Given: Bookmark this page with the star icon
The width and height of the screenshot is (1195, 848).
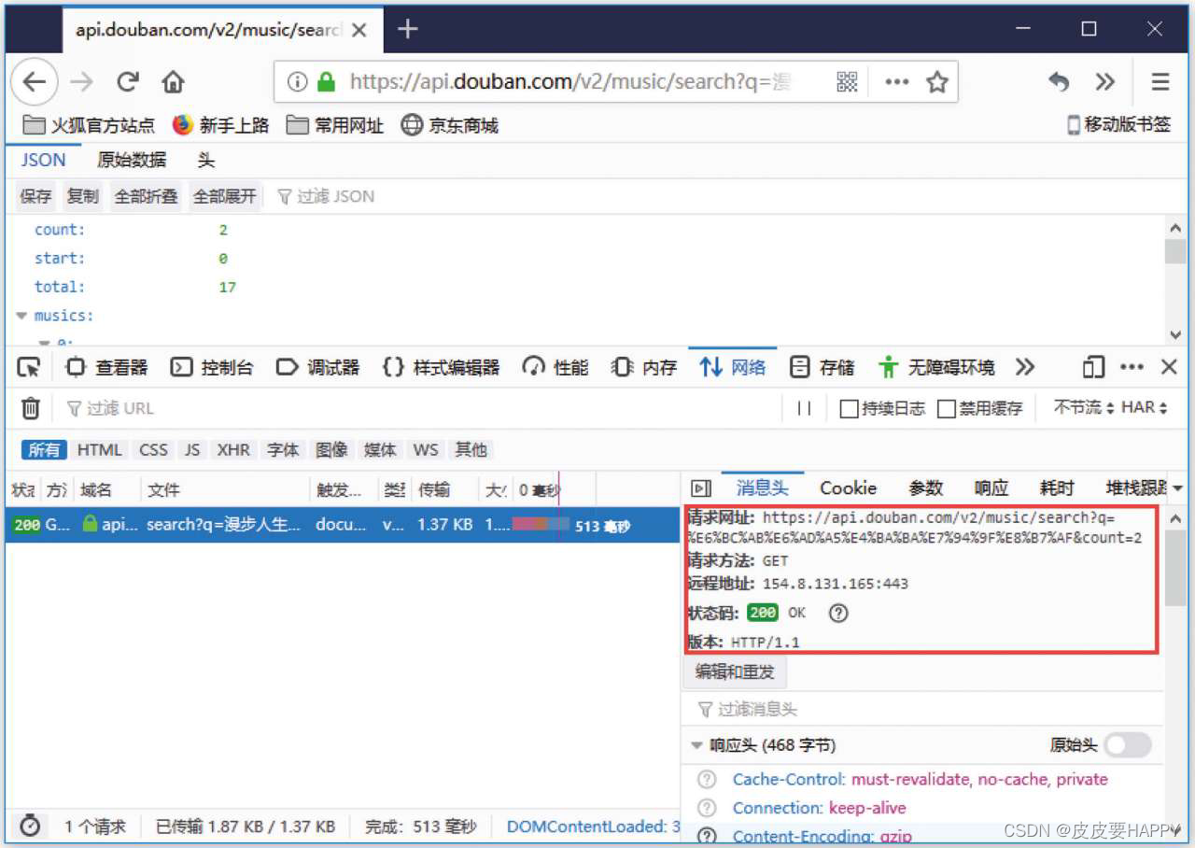Looking at the screenshot, I should click(x=937, y=82).
